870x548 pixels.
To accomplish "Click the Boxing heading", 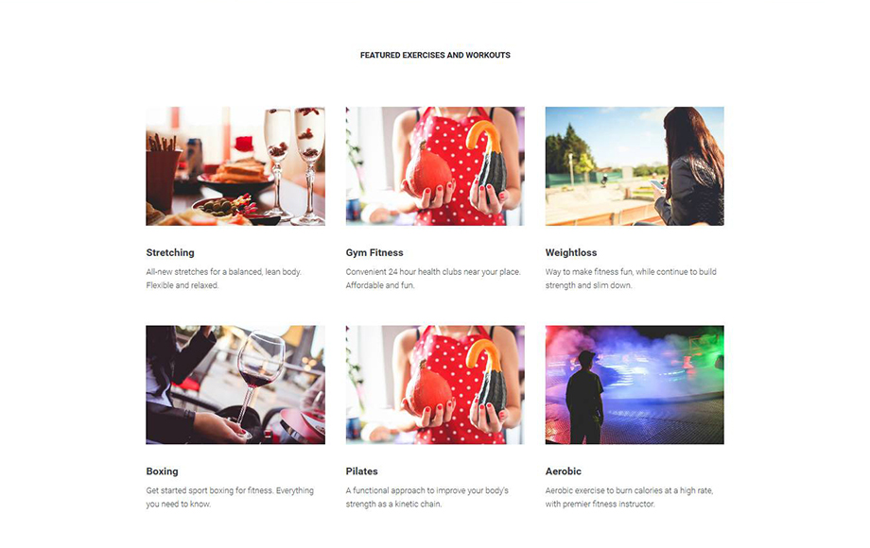I will pyautogui.click(x=162, y=471).
